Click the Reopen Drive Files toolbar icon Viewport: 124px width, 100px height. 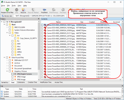click(x=7, y=10)
